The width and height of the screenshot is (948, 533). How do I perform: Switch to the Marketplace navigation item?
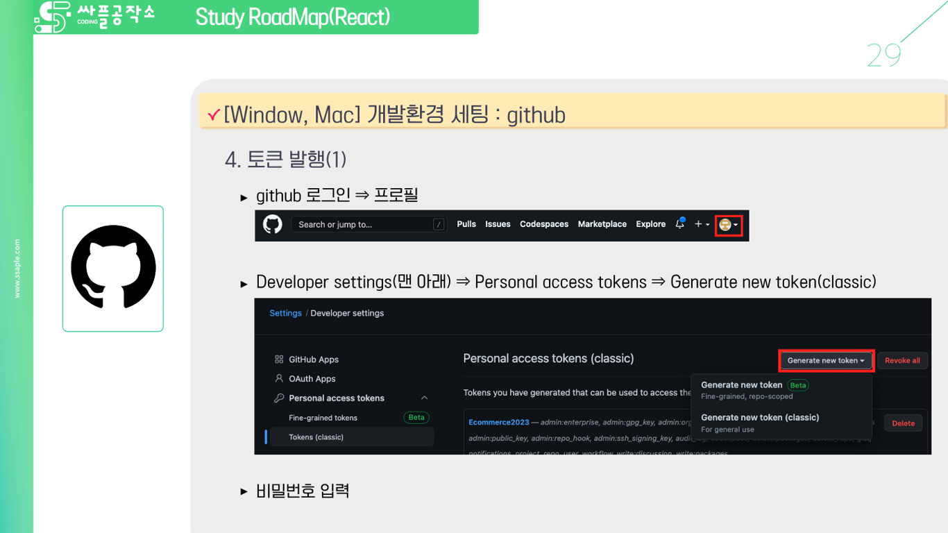602,223
